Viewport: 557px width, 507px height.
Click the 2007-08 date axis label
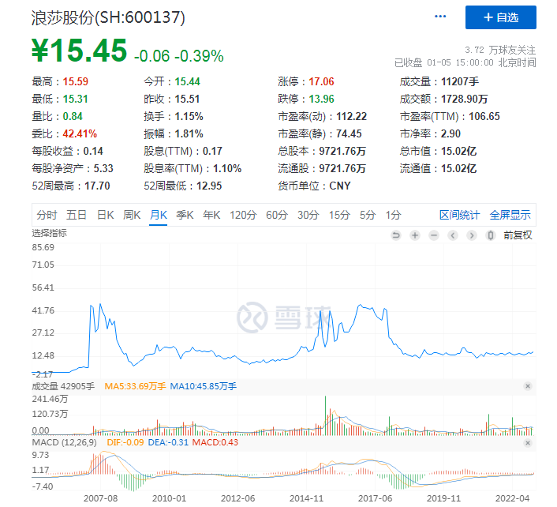(100, 499)
